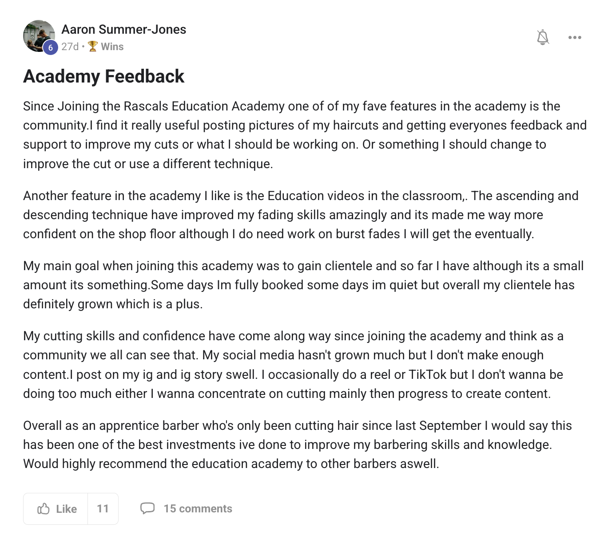Click the Like button text
The width and height of the screenshot is (612, 535).
66,509
